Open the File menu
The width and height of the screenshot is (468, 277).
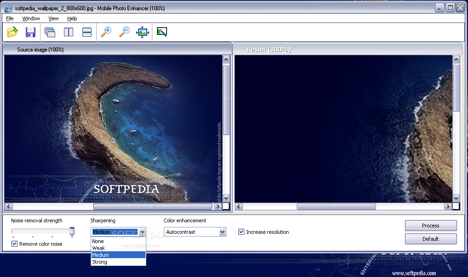10,18
